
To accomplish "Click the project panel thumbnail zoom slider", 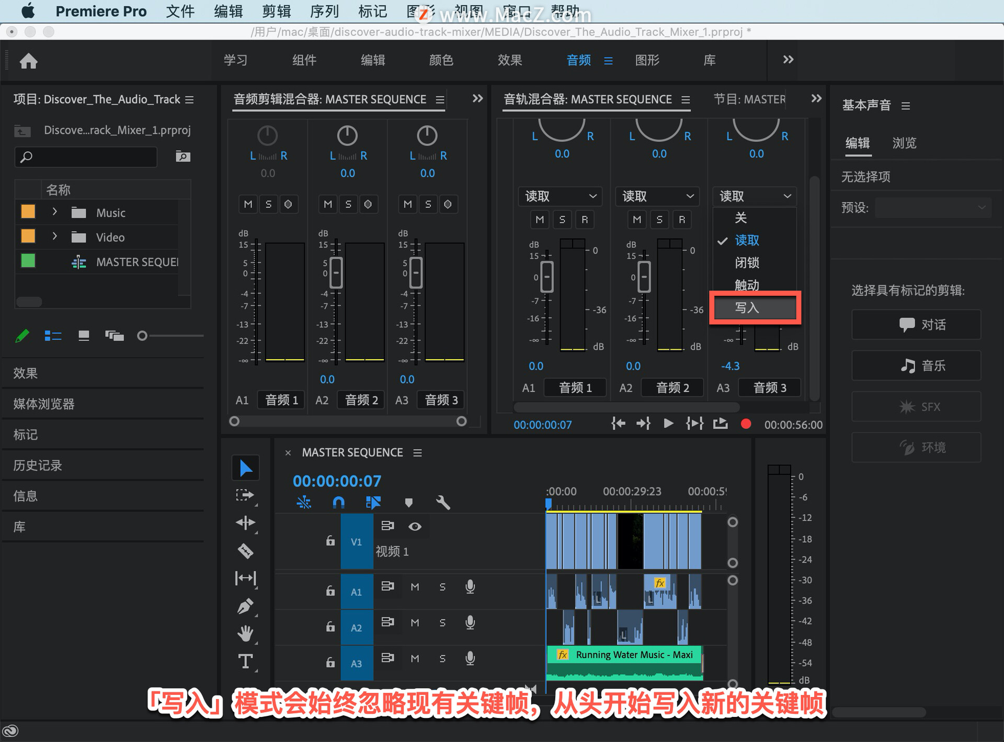I will [142, 336].
